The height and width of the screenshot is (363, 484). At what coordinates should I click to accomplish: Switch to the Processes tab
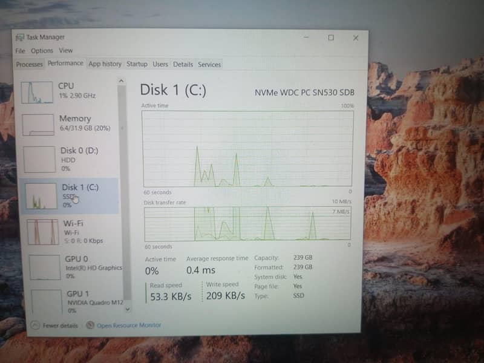29,64
